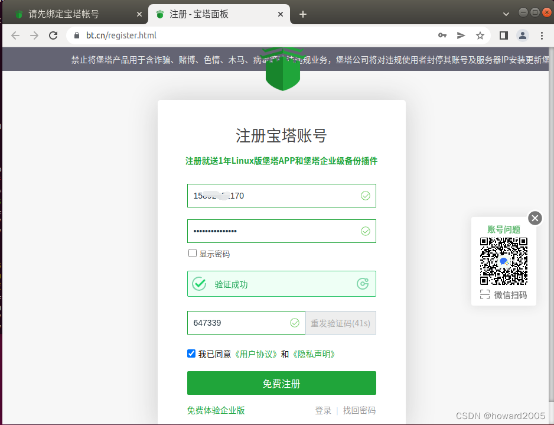This screenshot has height=425, width=554.
Task: Click the 免费注册 button
Action: click(x=282, y=383)
